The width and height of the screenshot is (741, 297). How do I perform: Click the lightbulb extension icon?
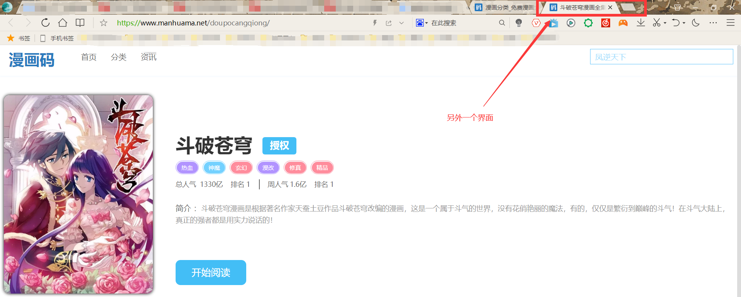tap(519, 23)
